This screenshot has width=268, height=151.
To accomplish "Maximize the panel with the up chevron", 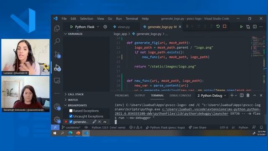I will (255, 95).
